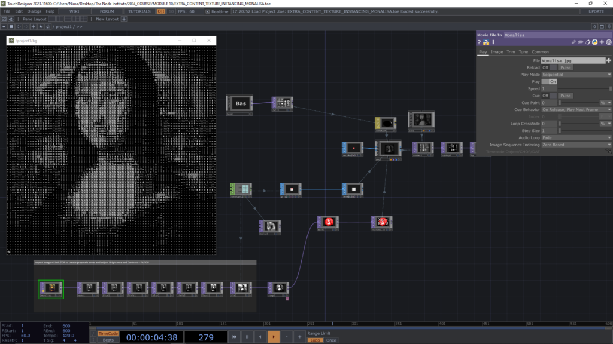Click the red power/play toggle icon in the top bar
Image resolution: width=613 pixels, height=344 pixels.
[160, 11]
